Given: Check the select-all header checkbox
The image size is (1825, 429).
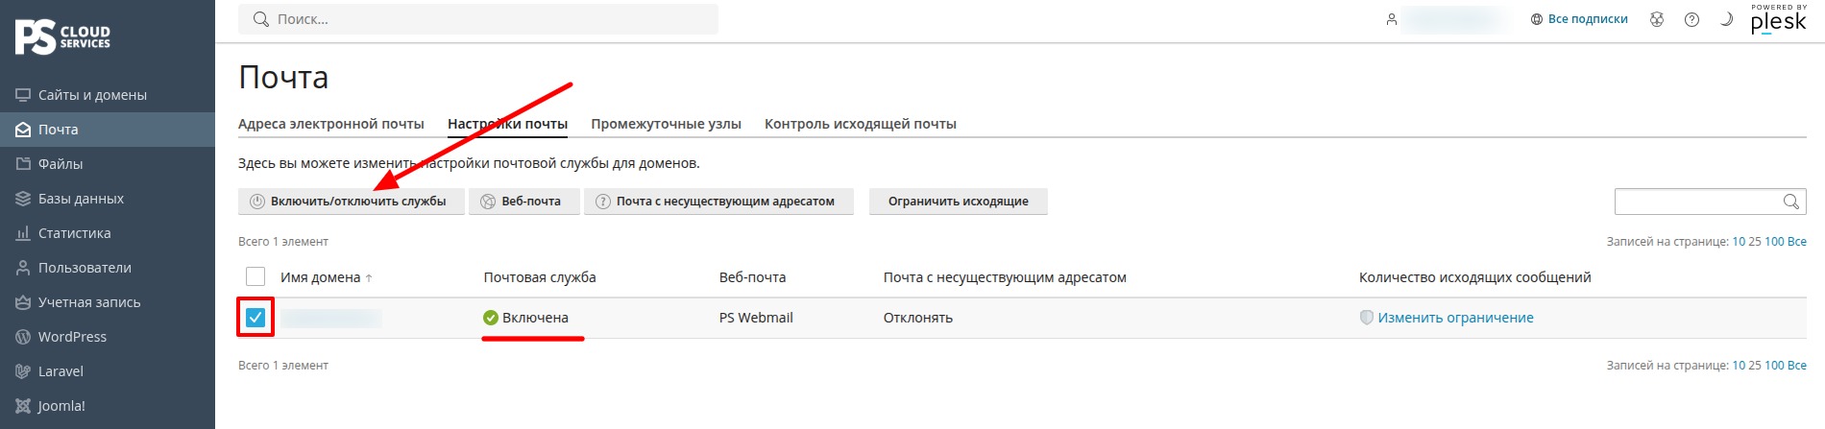Looking at the screenshot, I should (255, 277).
